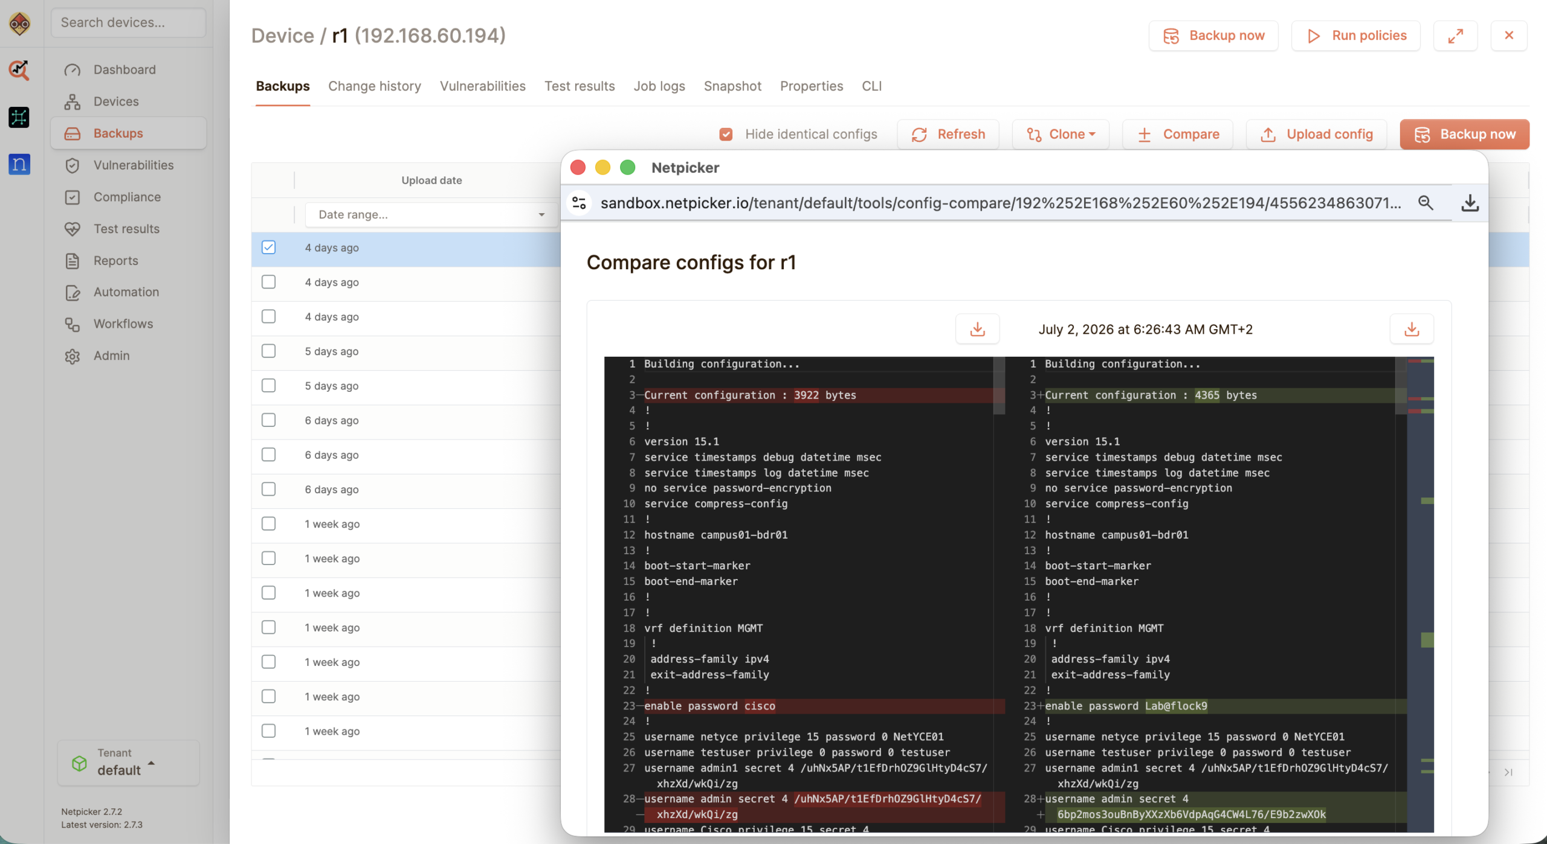
Task: Close the device panel with the X
Action: tap(1509, 36)
